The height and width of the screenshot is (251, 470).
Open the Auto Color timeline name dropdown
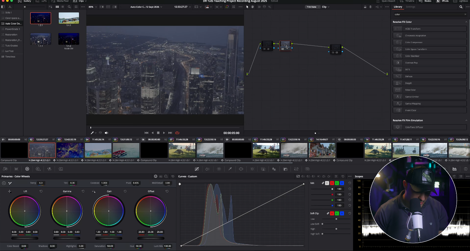(146, 7)
